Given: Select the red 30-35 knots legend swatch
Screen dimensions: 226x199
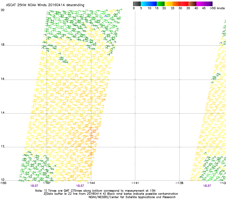Looking at the screenshot, I should (x=184, y=4).
